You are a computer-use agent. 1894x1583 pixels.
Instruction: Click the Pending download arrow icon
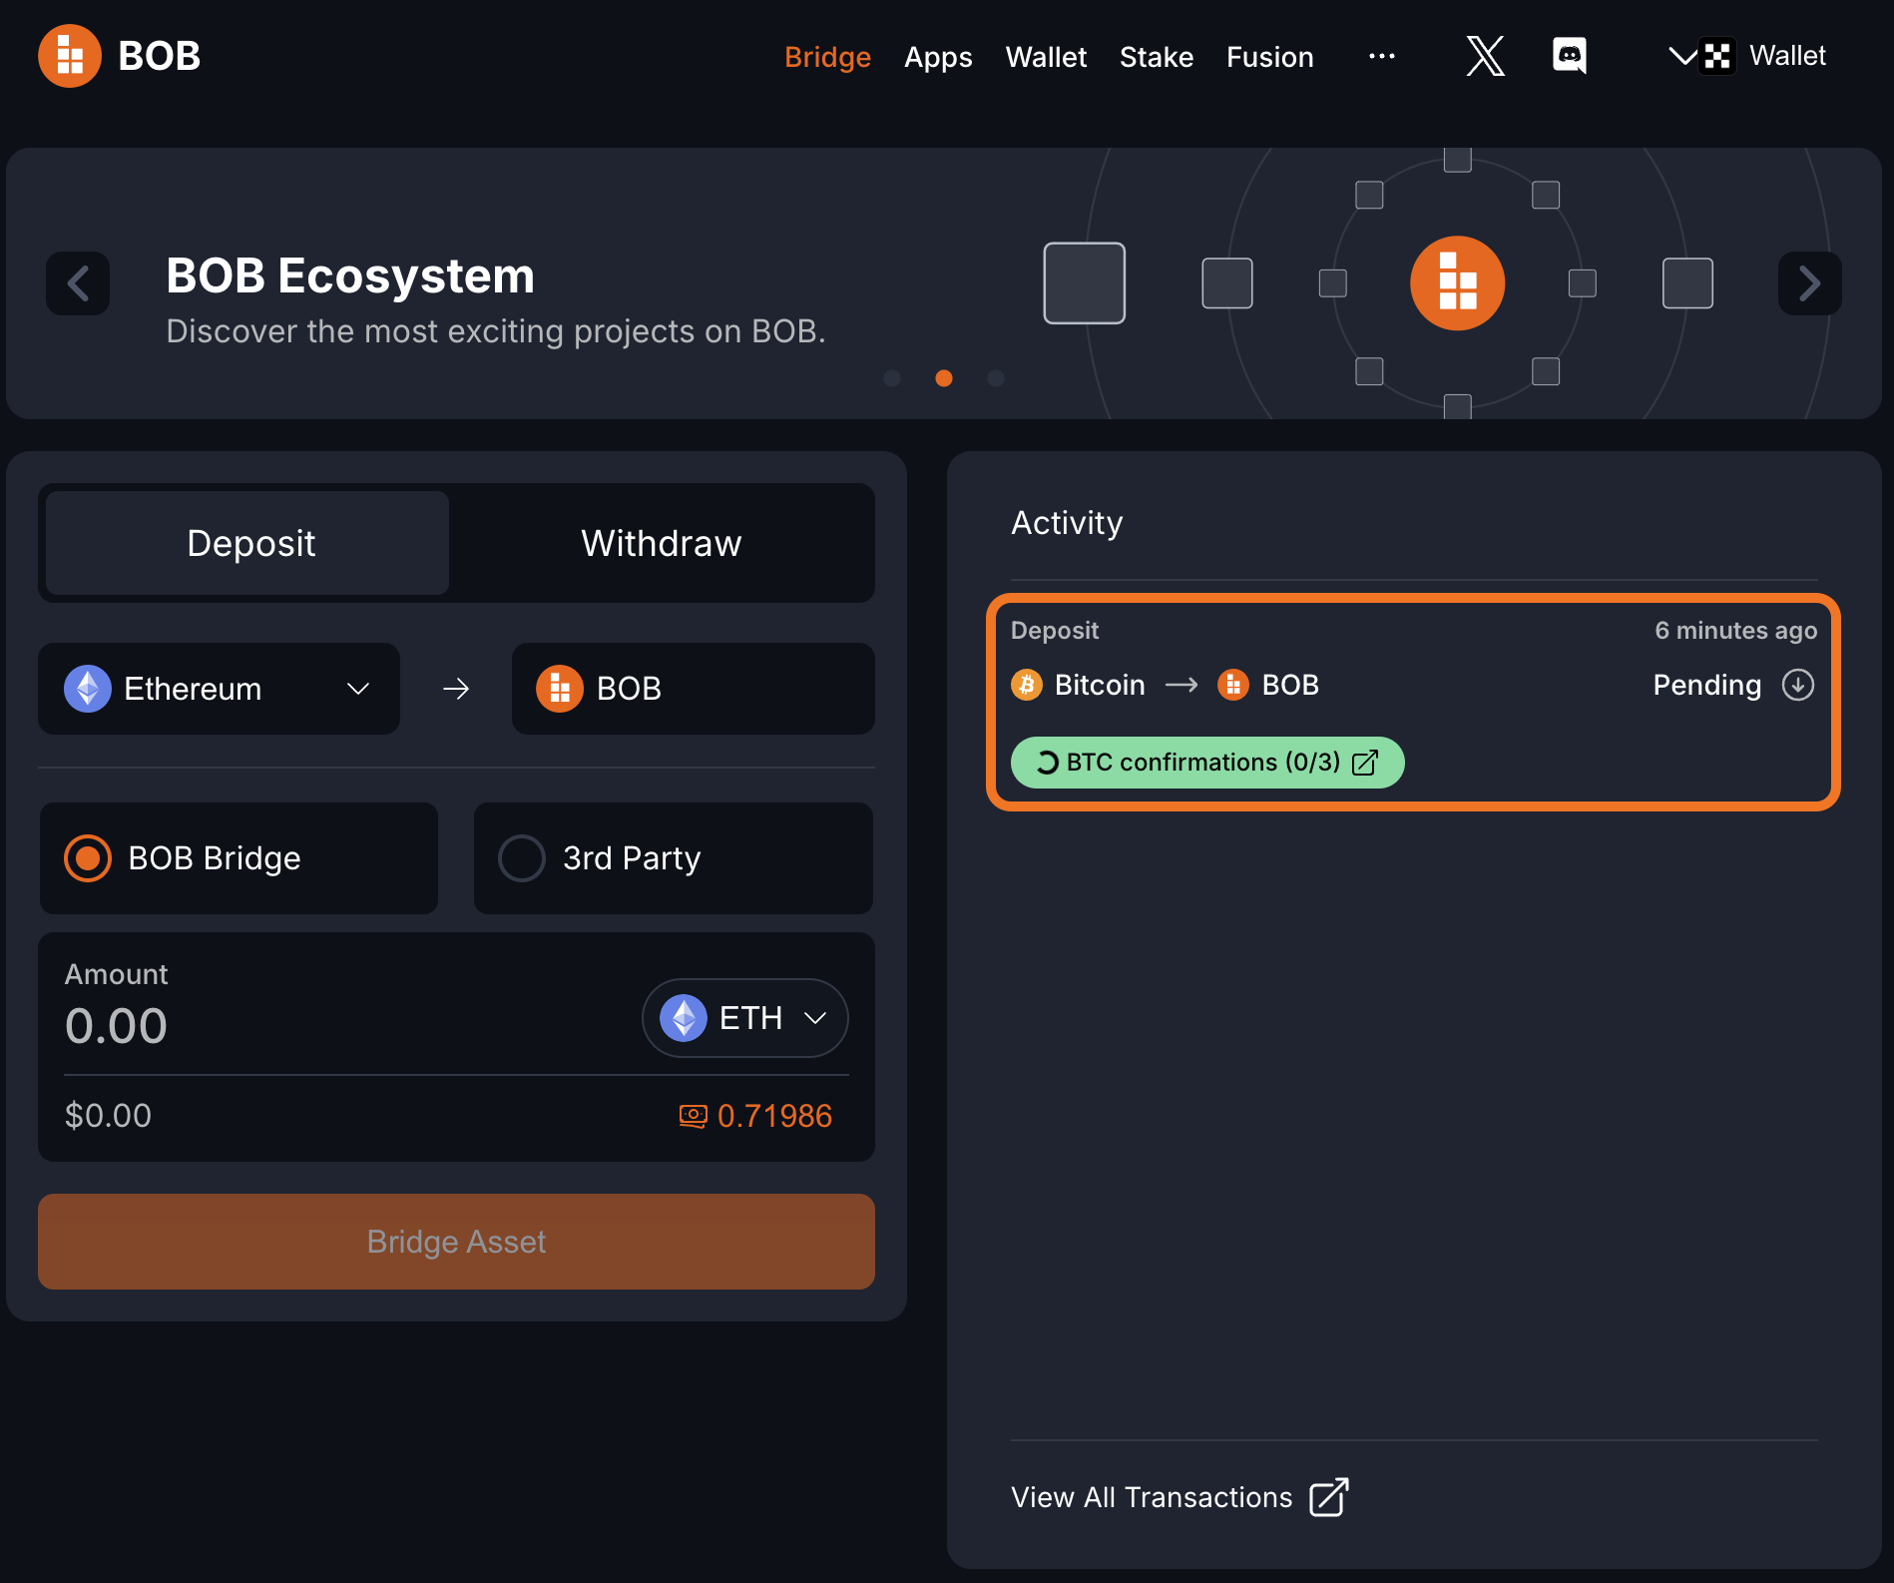1797,685
